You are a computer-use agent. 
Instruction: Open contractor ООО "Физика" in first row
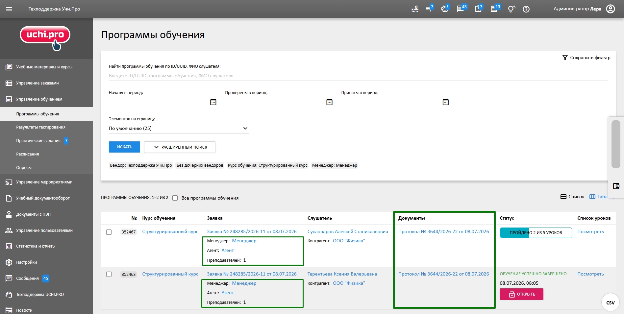click(349, 241)
